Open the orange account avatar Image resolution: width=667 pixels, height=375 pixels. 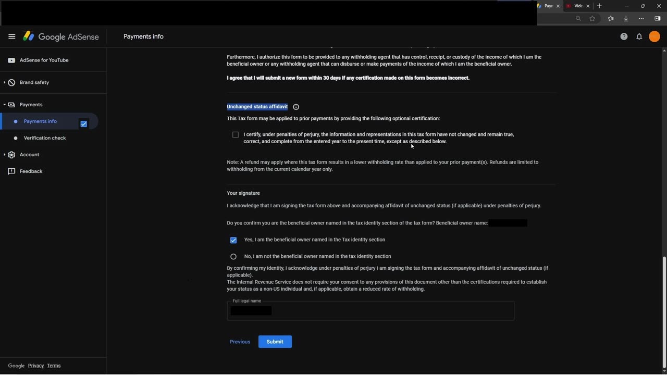(x=654, y=36)
